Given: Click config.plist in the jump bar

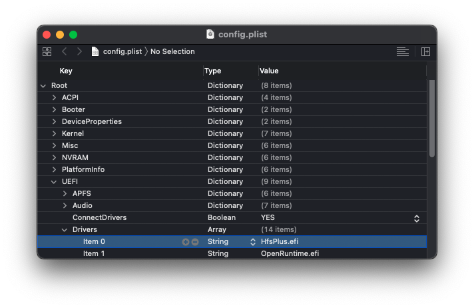Looking at the screenshot, I should (x=122, y=51).
